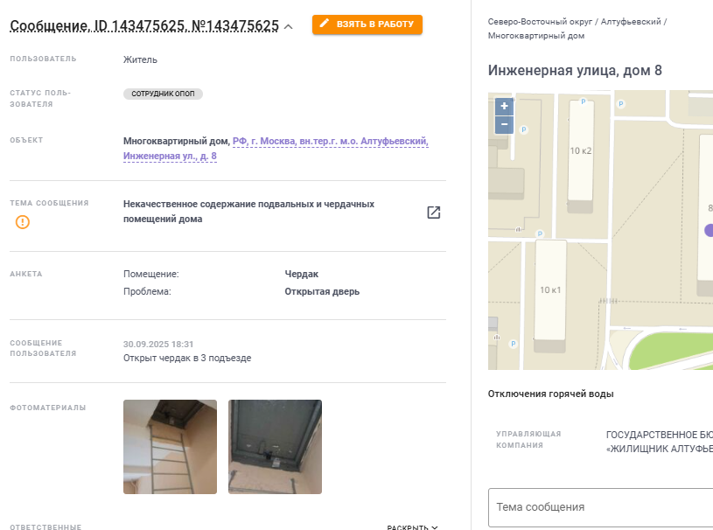Screen dimensions: 713x530
Task: Click parking marker near building 10 к2
Action: 583,101
